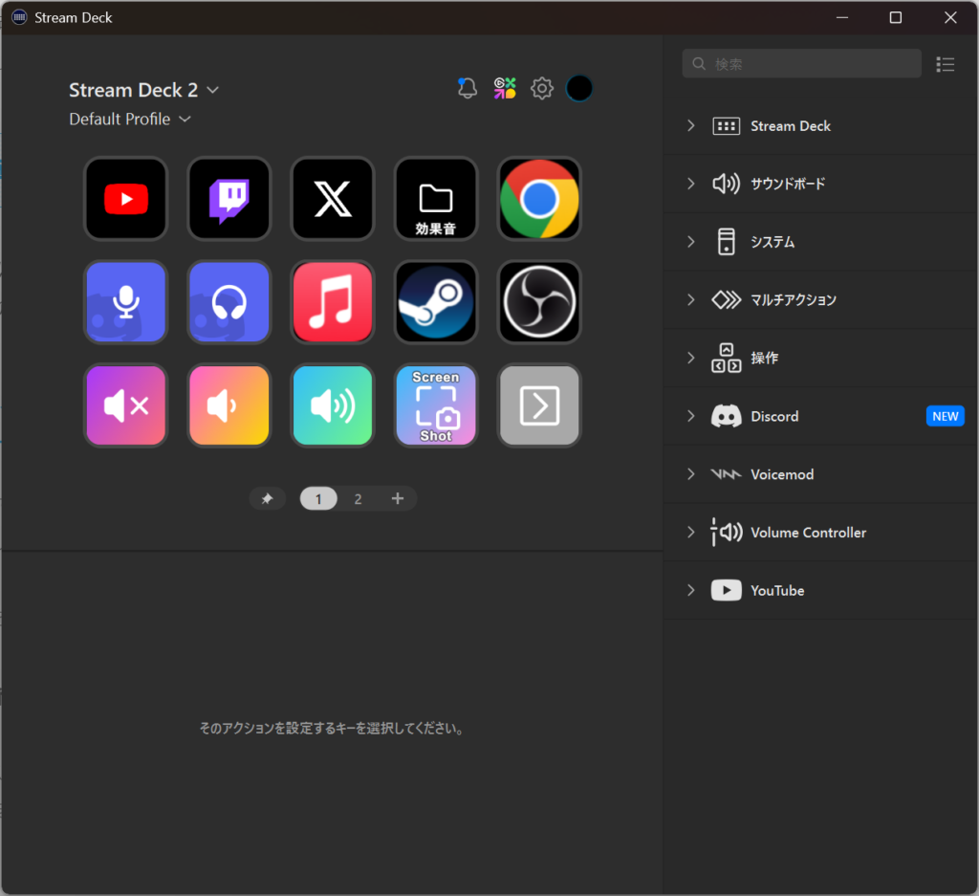The image size is (979, 896).
Task: Click the Apple Music key
Action: click(333, 302)
